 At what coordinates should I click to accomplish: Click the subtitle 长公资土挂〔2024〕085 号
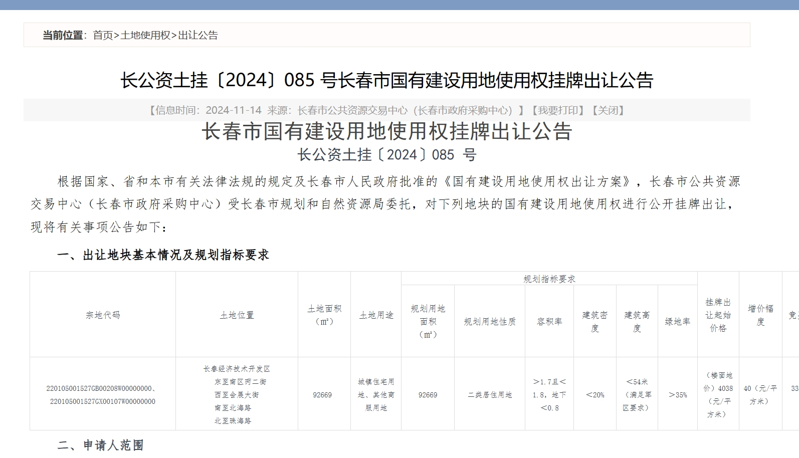coord(387,155)
